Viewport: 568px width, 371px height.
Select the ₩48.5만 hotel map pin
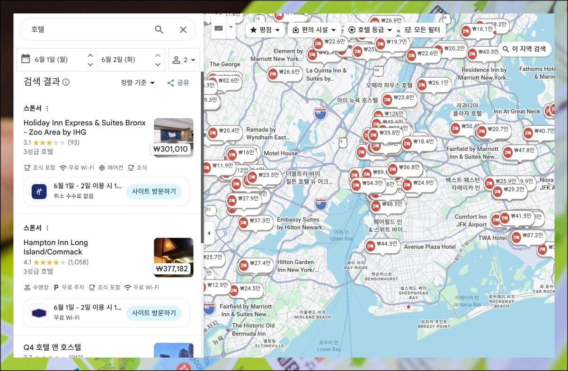point(387,204)
